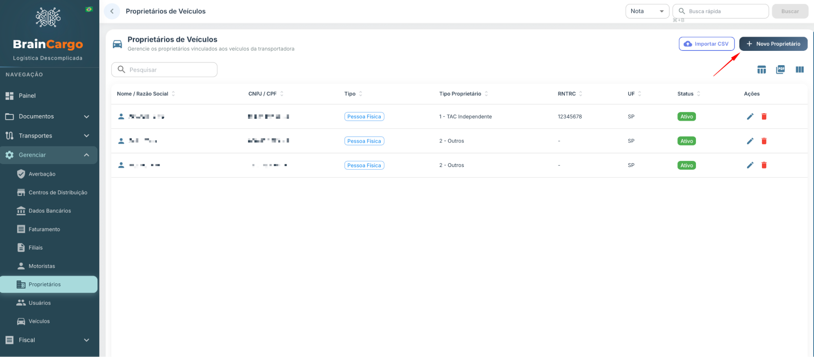814x357 pixels.
Task: Click Pessoa Física tag in first row
Action: point(364,116)
